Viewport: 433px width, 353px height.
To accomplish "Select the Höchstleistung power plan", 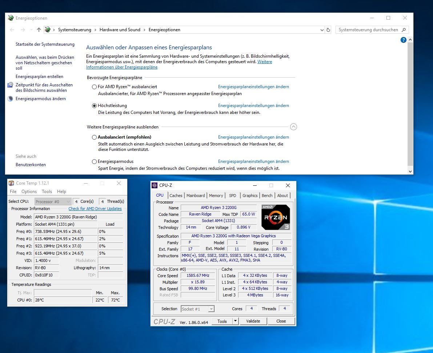I will (x=94, y=106).
